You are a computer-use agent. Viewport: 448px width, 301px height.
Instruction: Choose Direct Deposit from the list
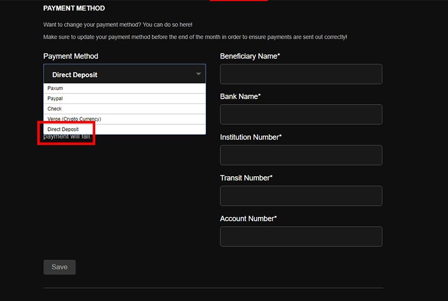pyautogui.click(x=124, y=129)
